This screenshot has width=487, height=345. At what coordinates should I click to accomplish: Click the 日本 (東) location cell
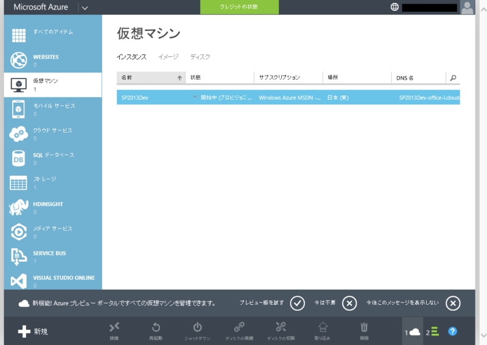pyautogui.click(x=338, y=97)
